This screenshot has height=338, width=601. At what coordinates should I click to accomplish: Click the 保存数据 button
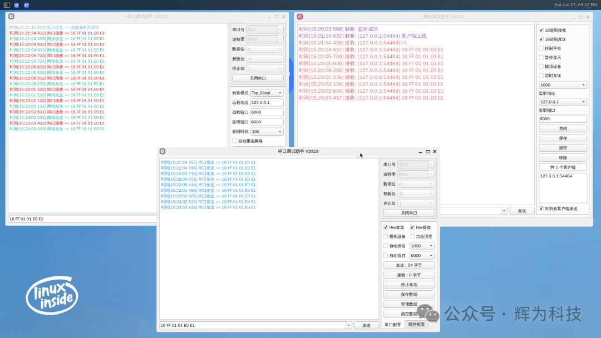click(409, 294)
